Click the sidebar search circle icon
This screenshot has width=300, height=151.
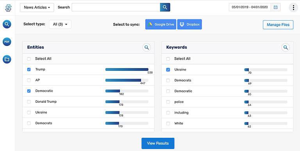pos(7,24)
